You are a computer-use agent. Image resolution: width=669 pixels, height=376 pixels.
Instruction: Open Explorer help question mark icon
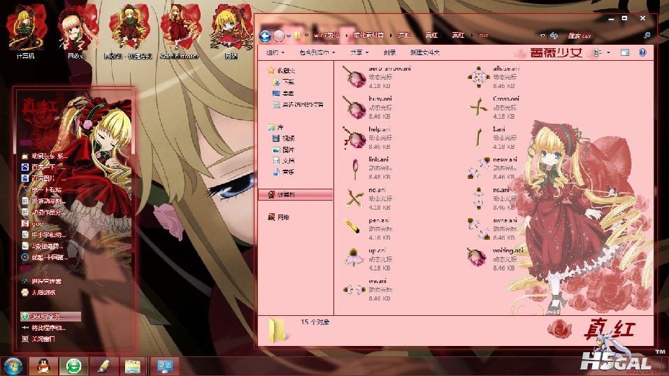tap(642, 52)
